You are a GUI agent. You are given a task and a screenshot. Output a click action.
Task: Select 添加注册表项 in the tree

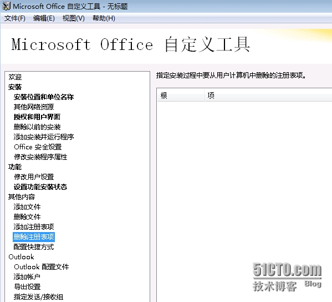(x=34, y=226)
